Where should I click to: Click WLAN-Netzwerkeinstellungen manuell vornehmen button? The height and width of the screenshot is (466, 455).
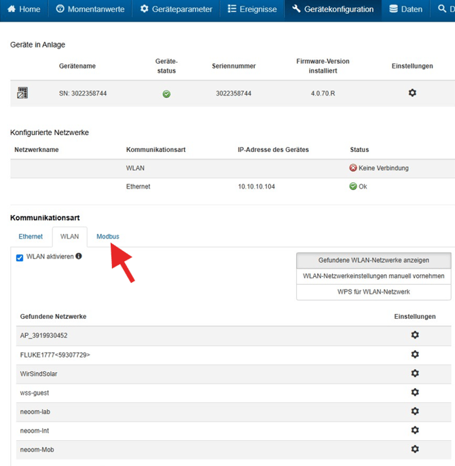tap(374, 276)
